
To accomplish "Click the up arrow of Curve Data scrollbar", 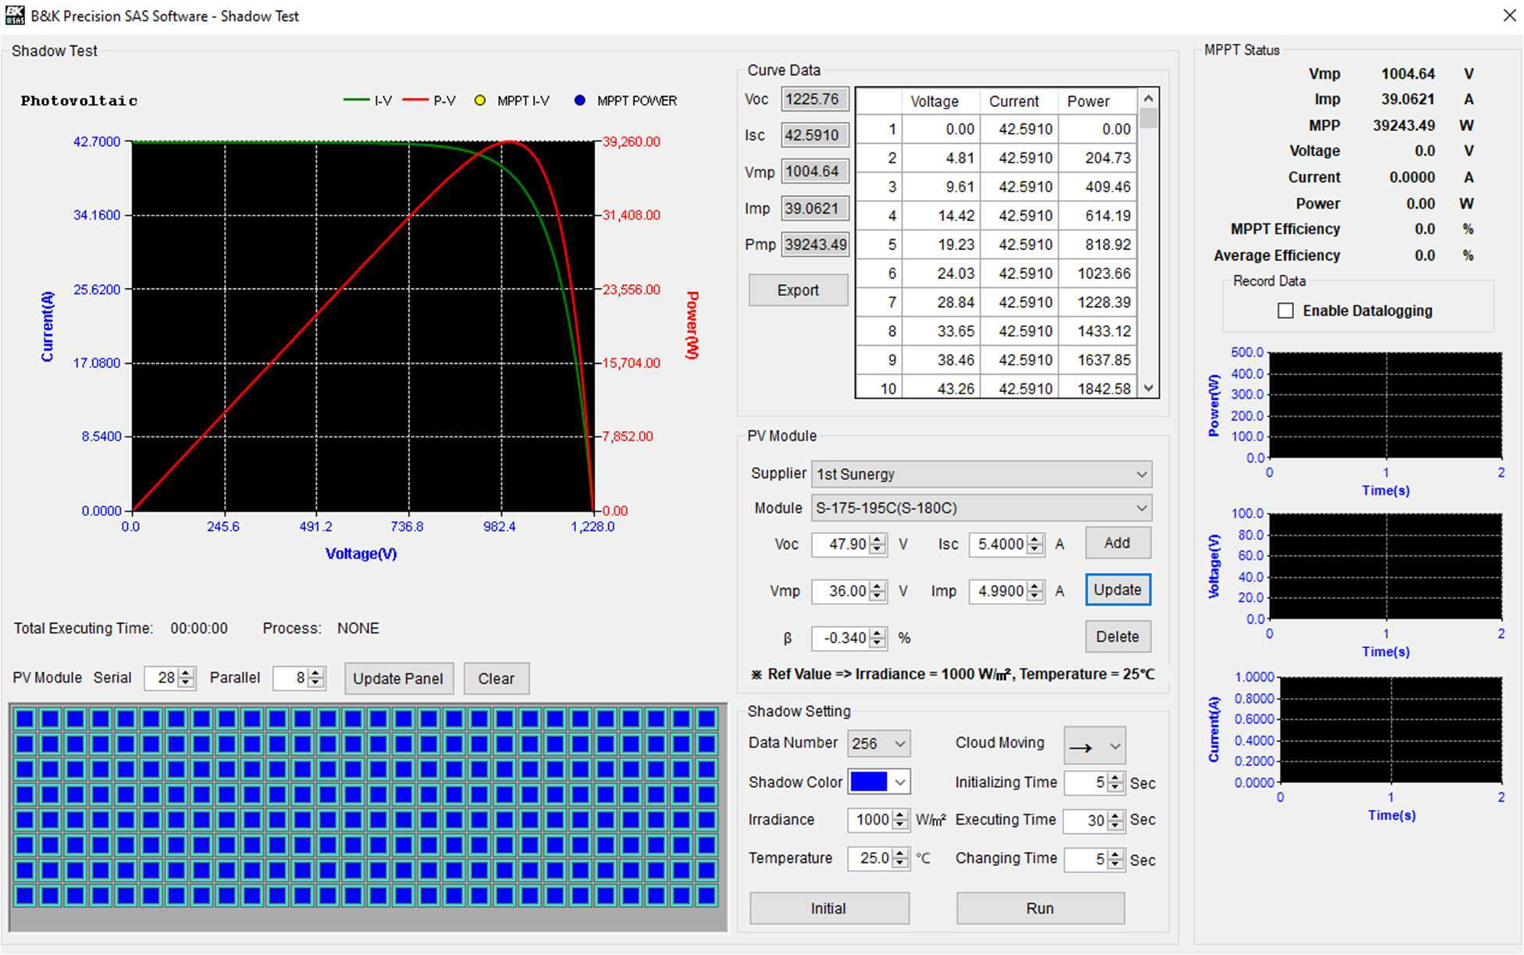I will 1148,98.
